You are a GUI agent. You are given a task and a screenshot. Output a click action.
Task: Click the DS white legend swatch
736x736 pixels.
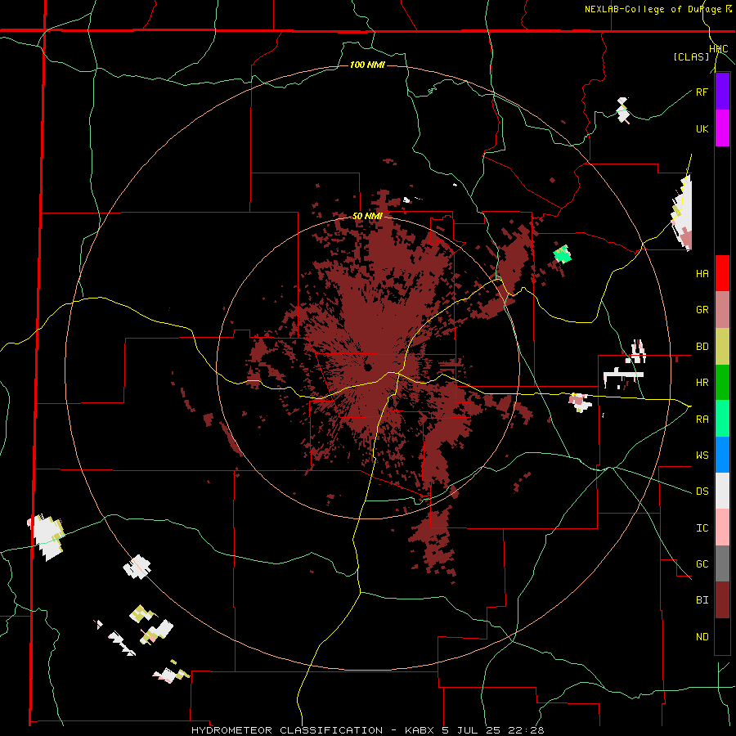point(722,491)
